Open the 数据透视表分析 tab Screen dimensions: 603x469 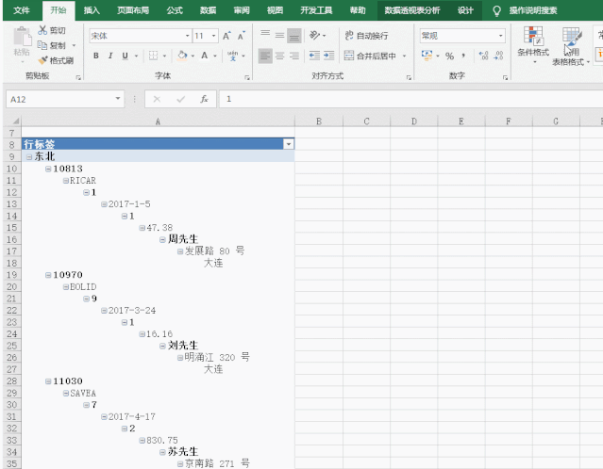pyautogui.click(x=412, y=10)
